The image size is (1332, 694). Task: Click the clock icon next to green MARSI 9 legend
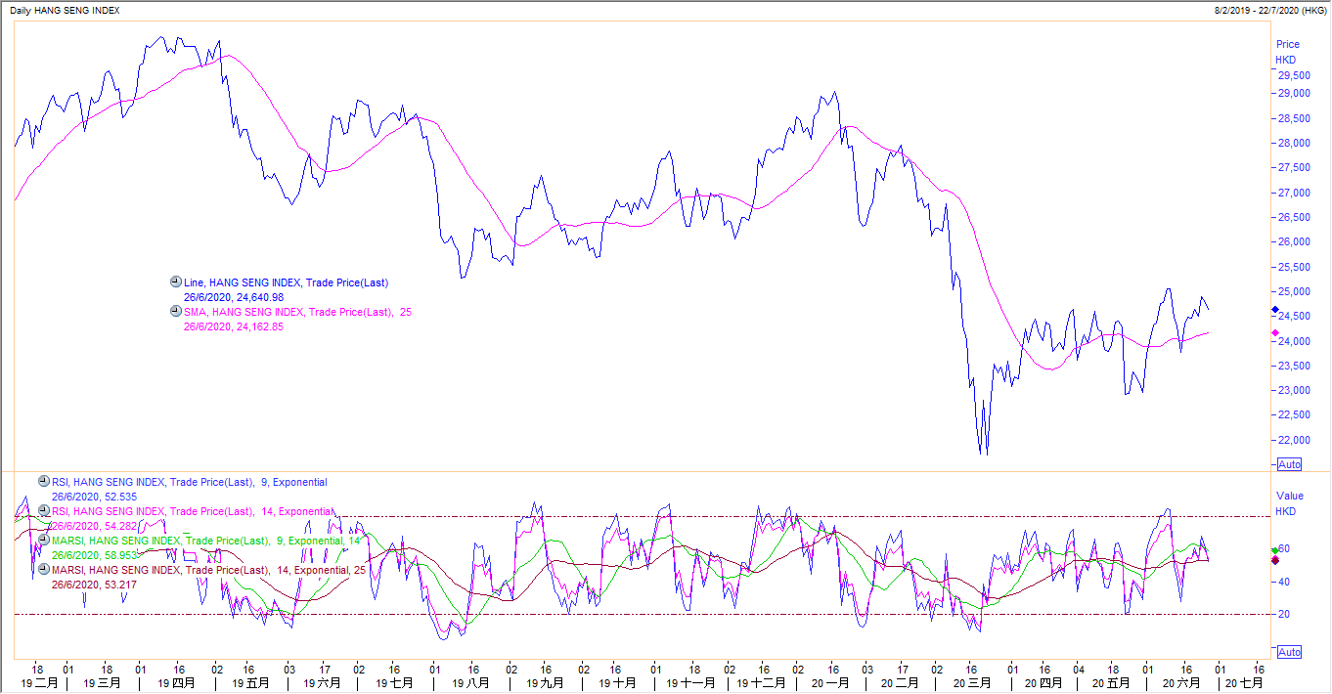point(44,540)
